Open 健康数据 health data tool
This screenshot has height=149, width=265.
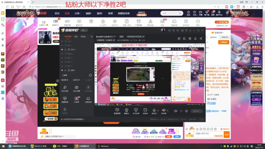click(65, 100)
